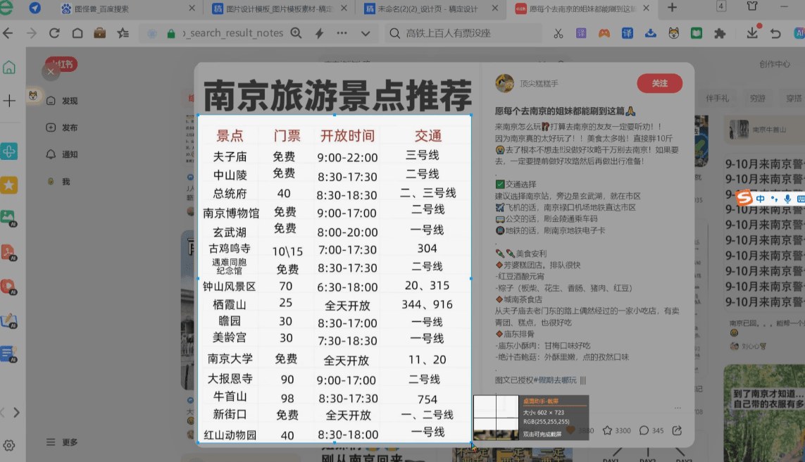Click the green square extension icon
The image size is (805, 462).
[697, 33]
